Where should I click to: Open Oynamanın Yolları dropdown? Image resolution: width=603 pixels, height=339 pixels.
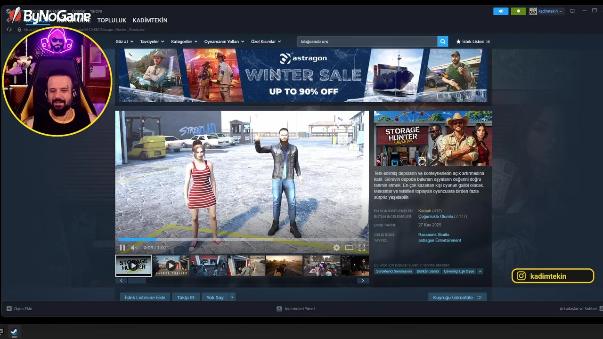224,41
